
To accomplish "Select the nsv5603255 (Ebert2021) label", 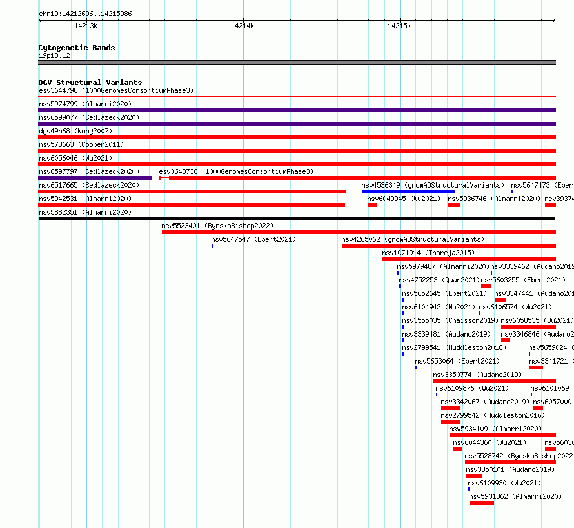I will pos(523,280).
